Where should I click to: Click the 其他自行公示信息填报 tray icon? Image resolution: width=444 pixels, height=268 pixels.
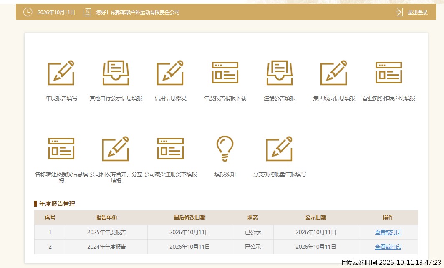(x=116, y=73)
